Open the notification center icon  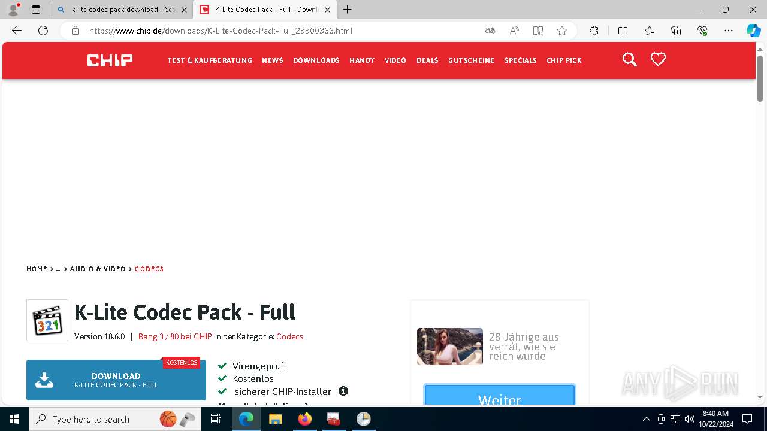747,419
